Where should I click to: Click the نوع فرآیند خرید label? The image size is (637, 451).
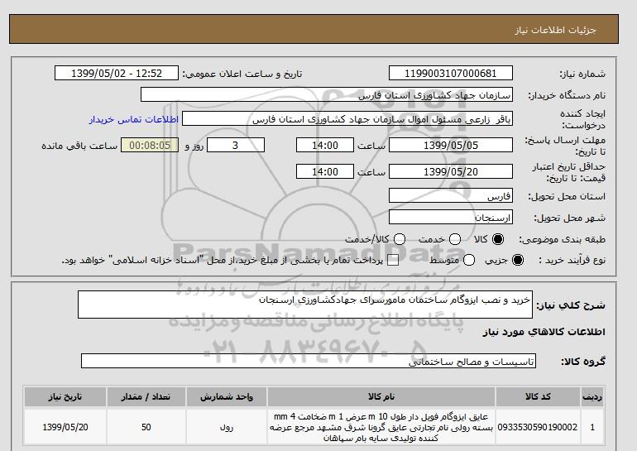572,260
